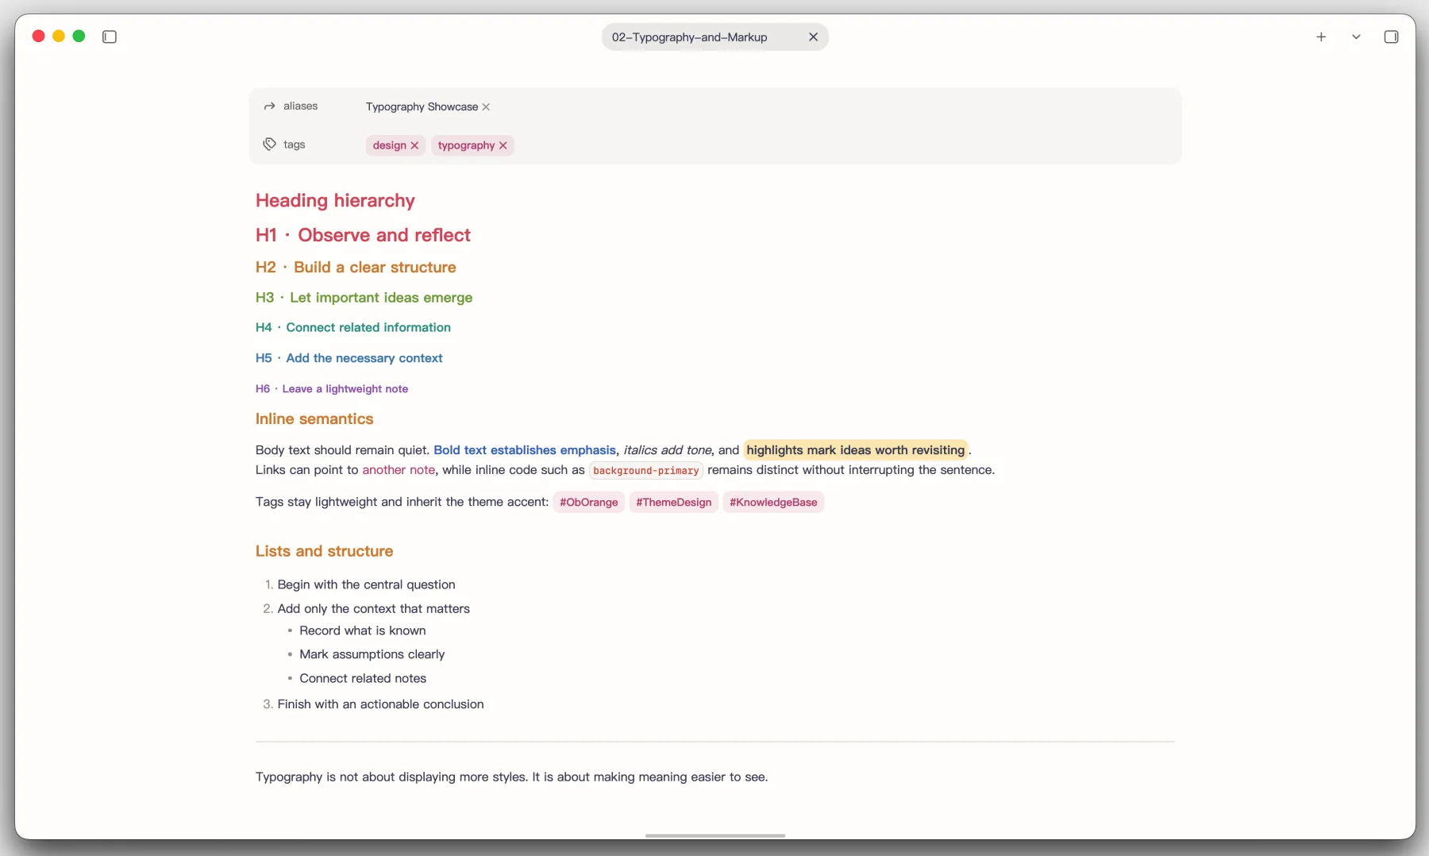Click Add only the context that matters
Screen dimensions: 1429x856
point(373,608)
